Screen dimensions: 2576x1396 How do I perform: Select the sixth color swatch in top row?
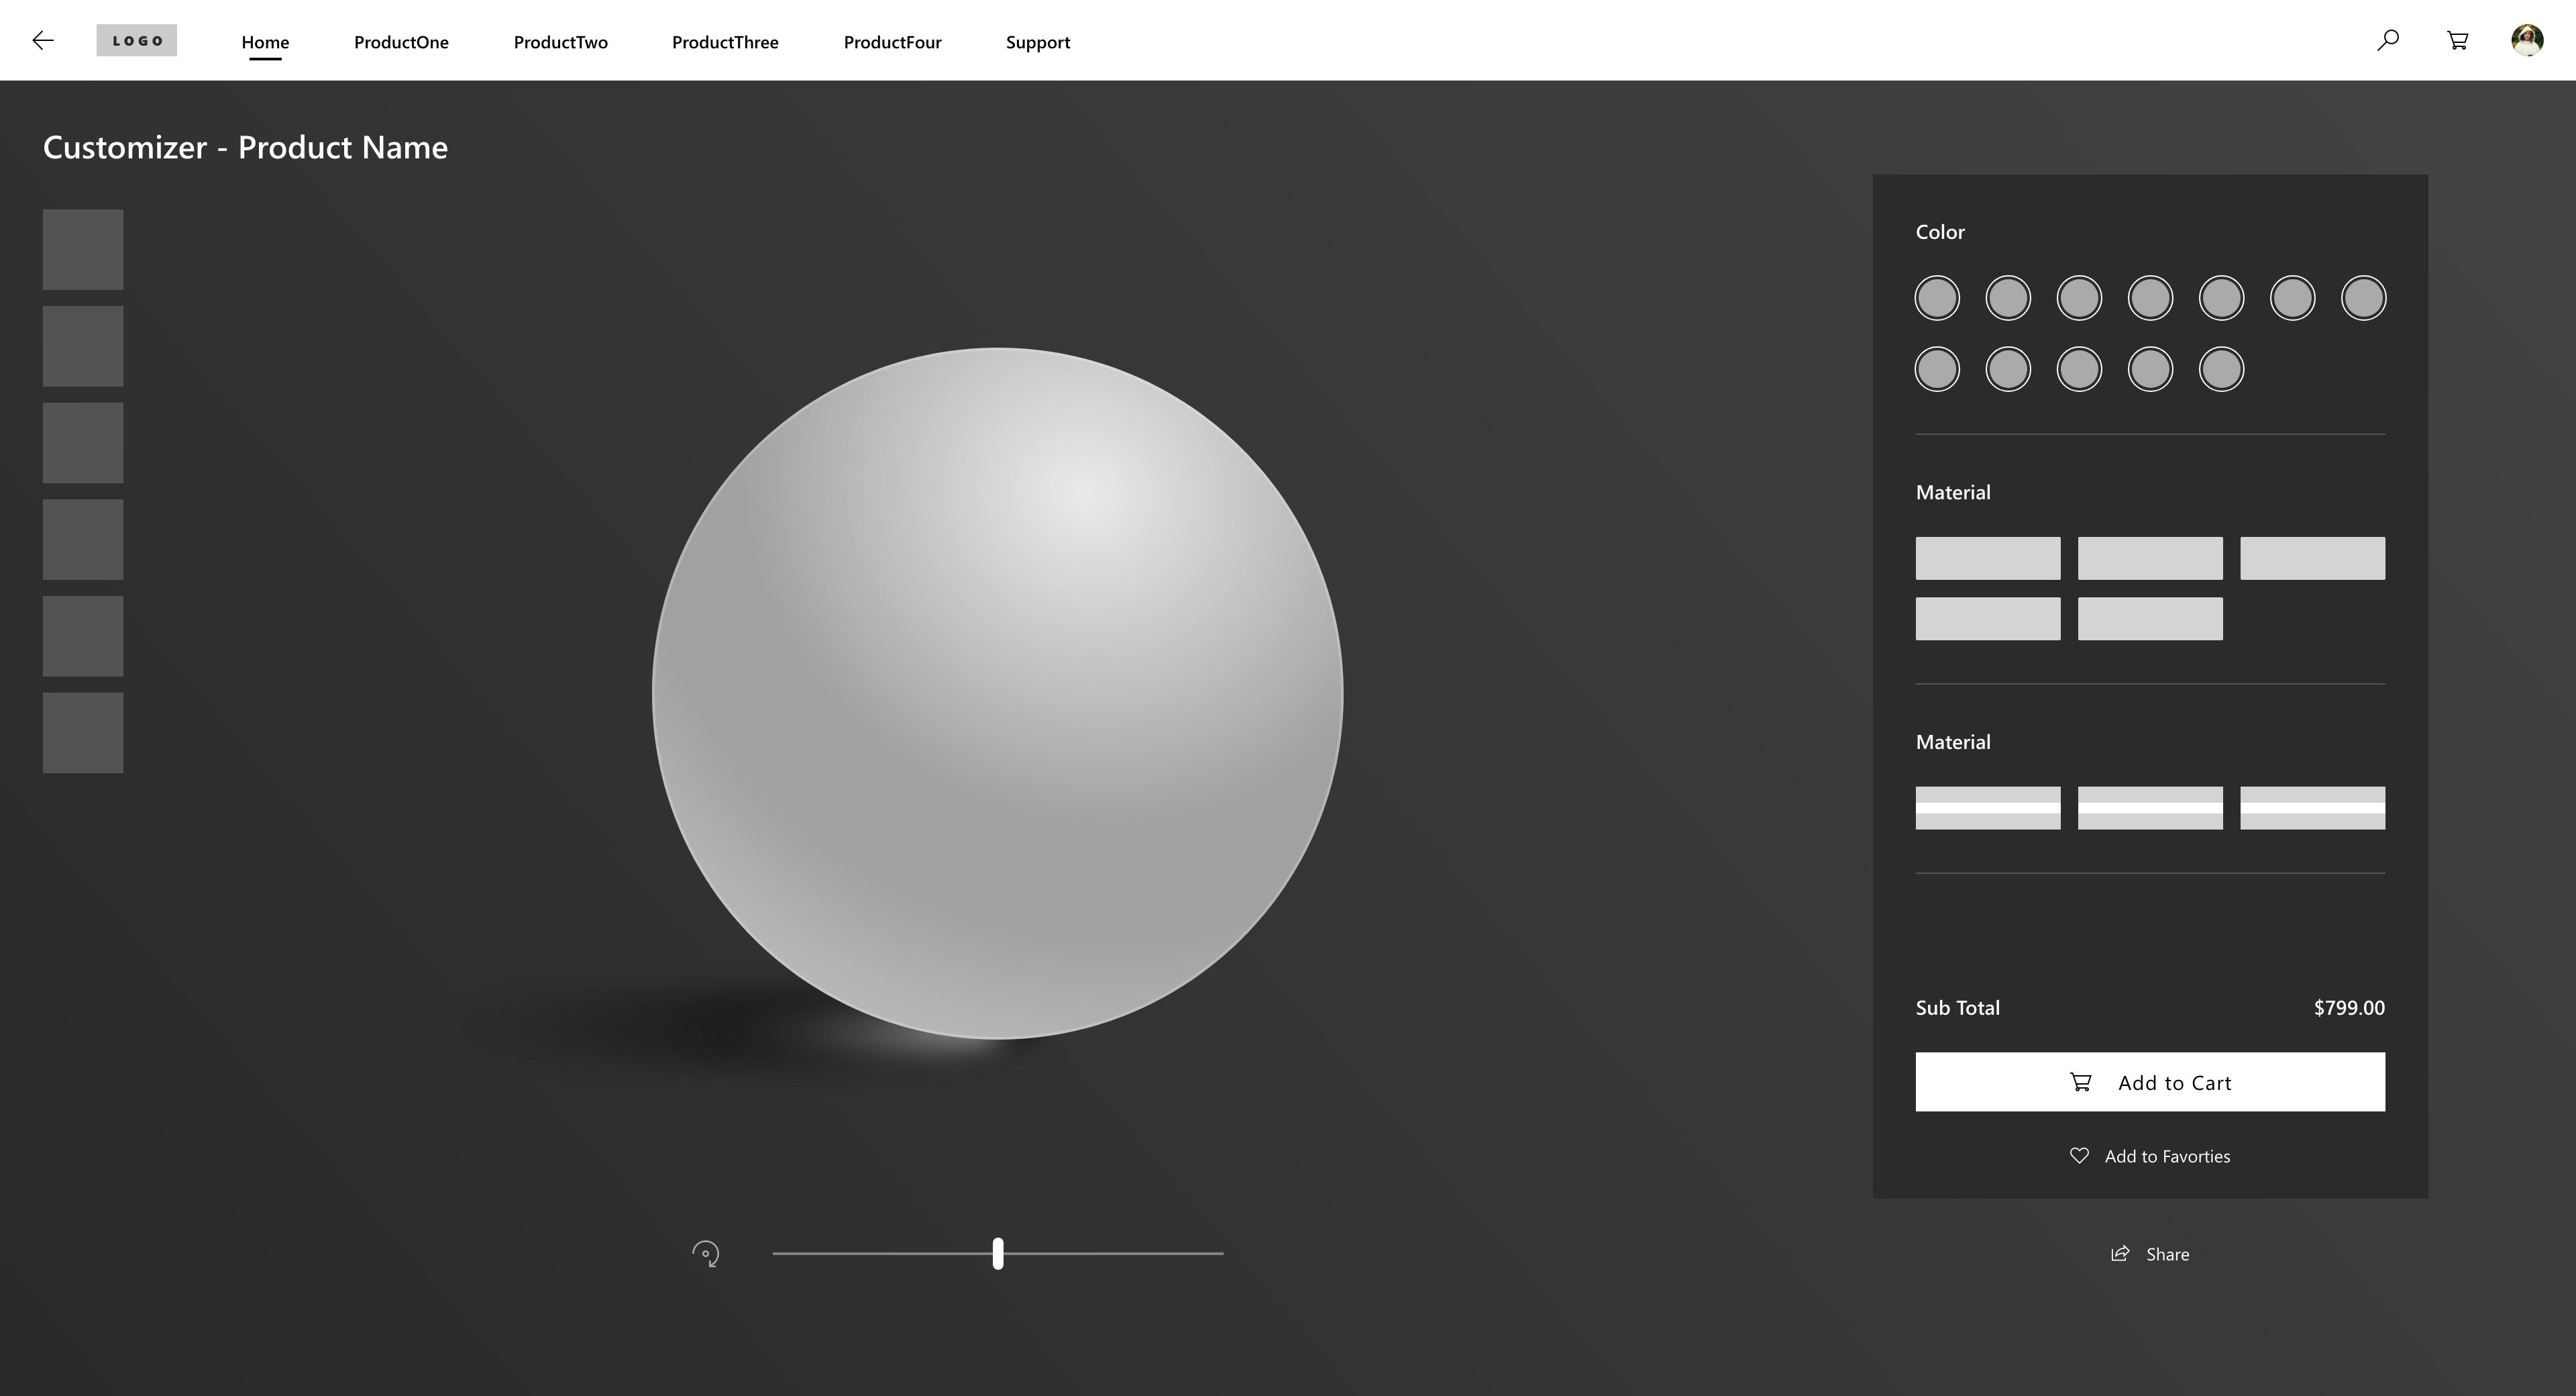tap(2292, 298)
